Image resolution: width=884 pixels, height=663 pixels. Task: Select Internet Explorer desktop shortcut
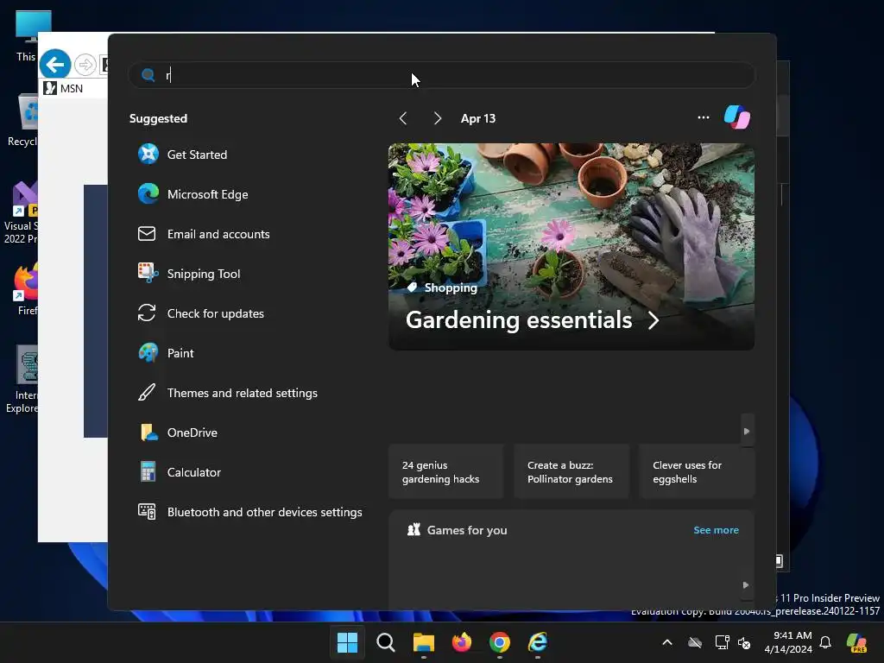point(22,380)
